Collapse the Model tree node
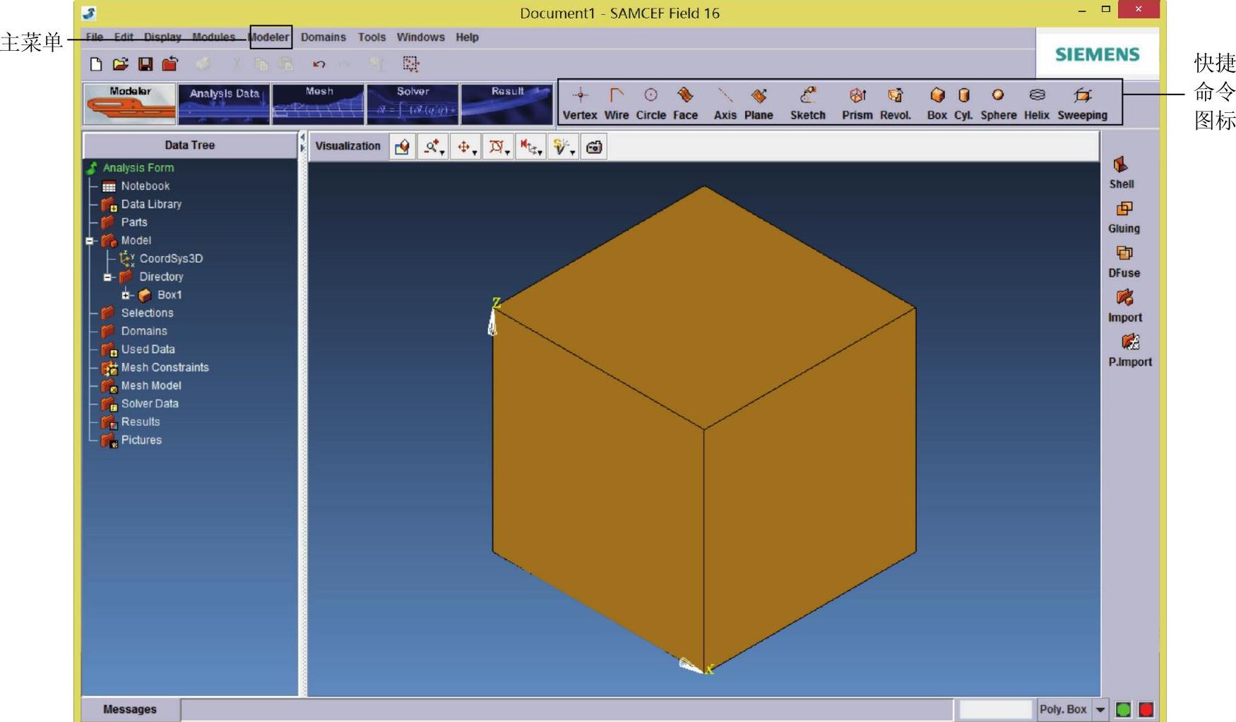The image size is (1236, 722). pyautogui.click(x=90, y=241)
